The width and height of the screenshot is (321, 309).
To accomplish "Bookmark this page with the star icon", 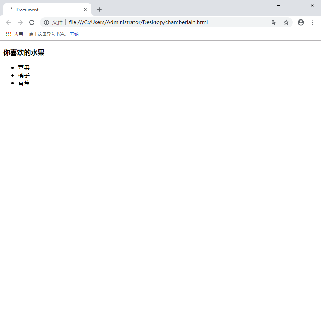I will point(286,22).
